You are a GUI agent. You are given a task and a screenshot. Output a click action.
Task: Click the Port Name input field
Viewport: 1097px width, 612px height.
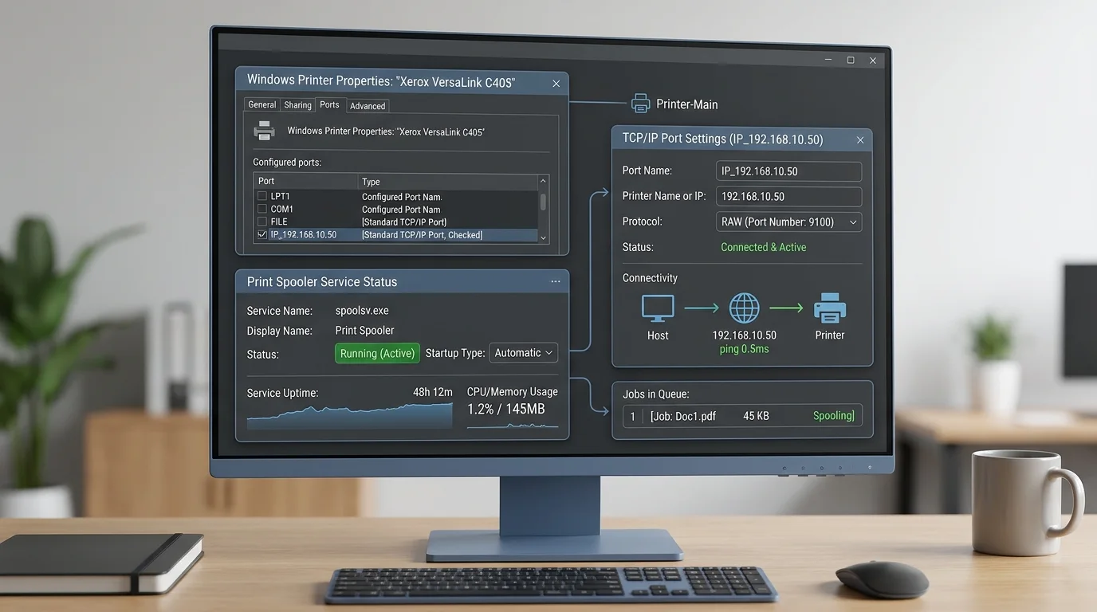click(788, 171)
